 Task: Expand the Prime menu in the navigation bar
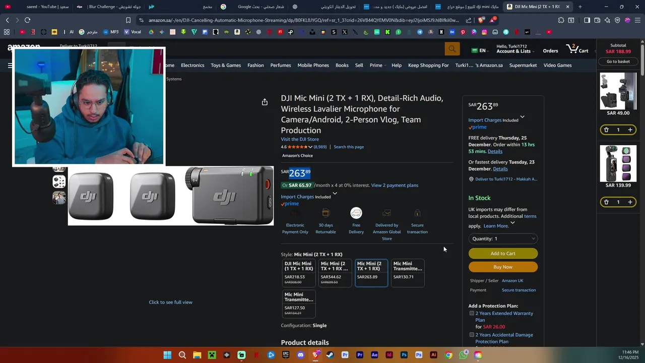377,65
